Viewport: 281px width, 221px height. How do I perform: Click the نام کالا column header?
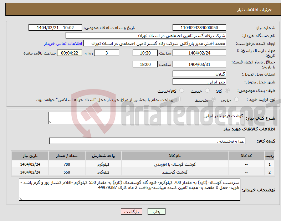click(x=175, y=156)
